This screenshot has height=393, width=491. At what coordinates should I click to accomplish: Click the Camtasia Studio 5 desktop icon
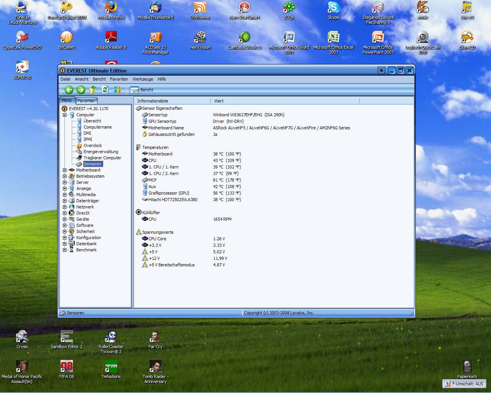point(244,40)
